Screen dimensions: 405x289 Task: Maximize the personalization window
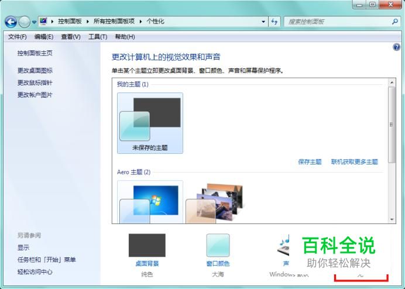(x=372, y=5)
